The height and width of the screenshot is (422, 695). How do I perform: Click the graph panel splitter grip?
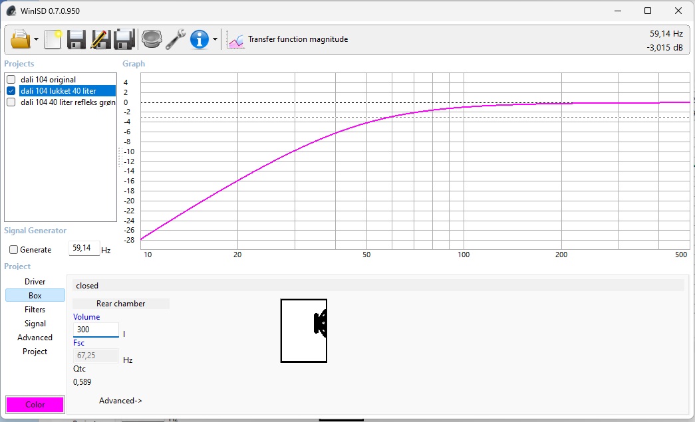[x=120, y=158]
